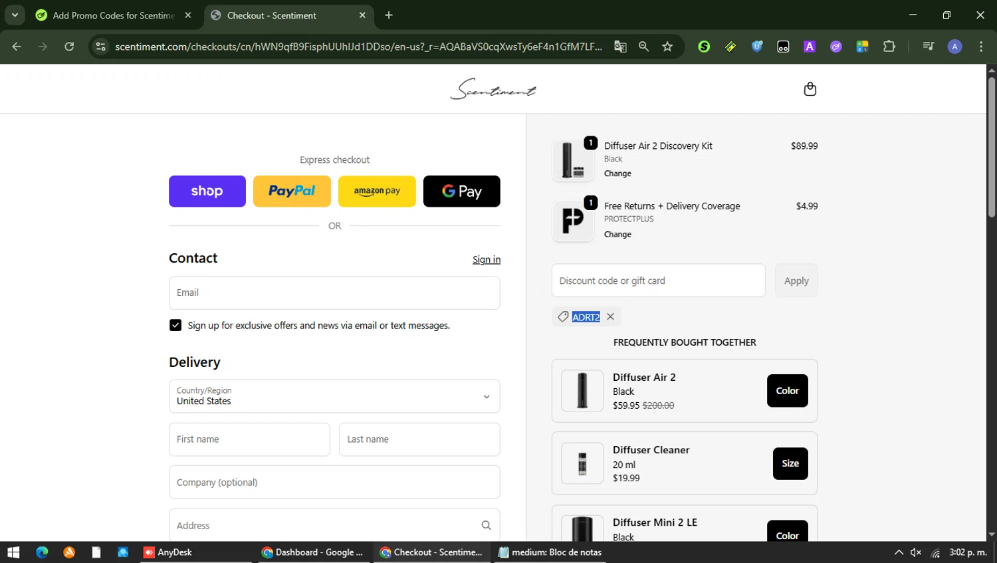This screenshot has width=997, height=563.
Task: Open the Windows Start menu
Action: tap(13, 552)
